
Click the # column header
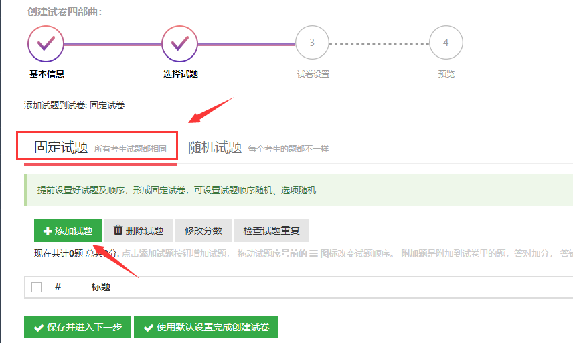pyautogui.click(x=58, y=286)
